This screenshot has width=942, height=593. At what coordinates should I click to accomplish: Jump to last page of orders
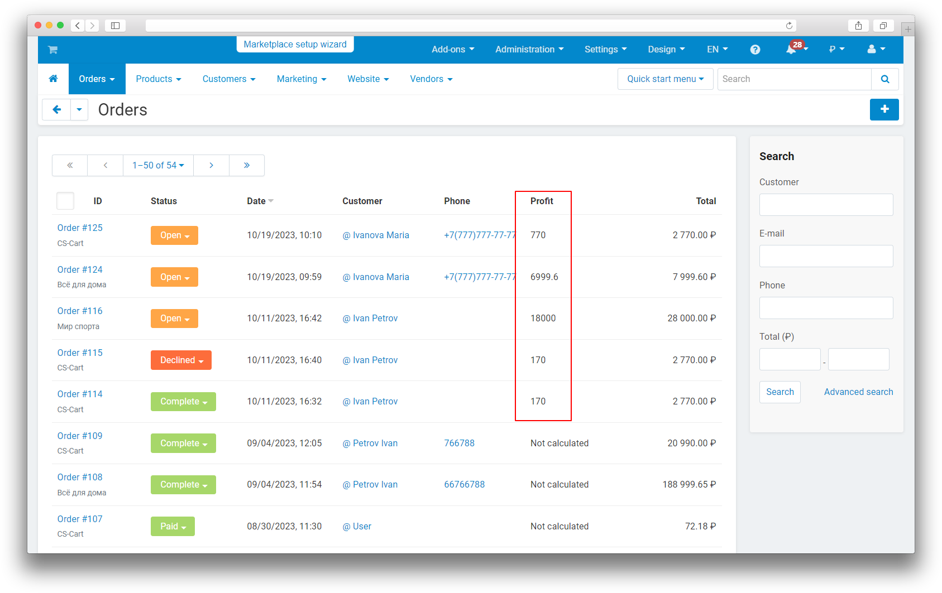click(246, 165)
